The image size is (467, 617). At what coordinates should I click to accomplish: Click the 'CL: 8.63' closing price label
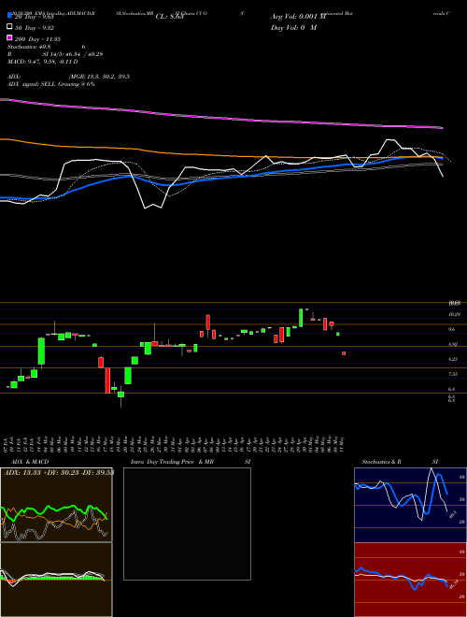(x=169, y=17)
